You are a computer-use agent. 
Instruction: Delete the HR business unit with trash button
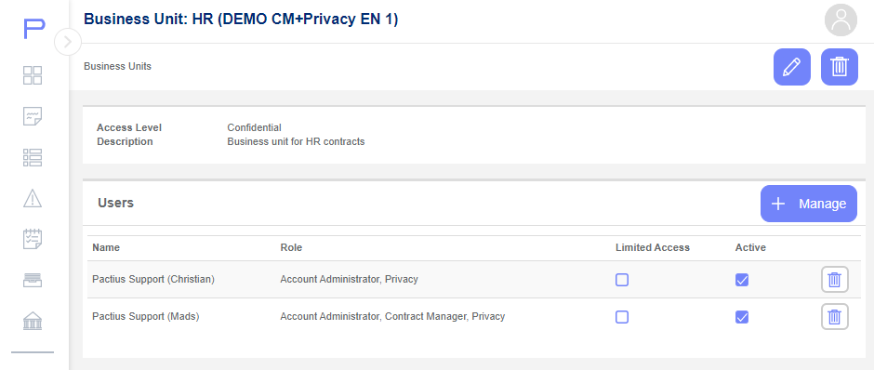[x=840, y=67]
